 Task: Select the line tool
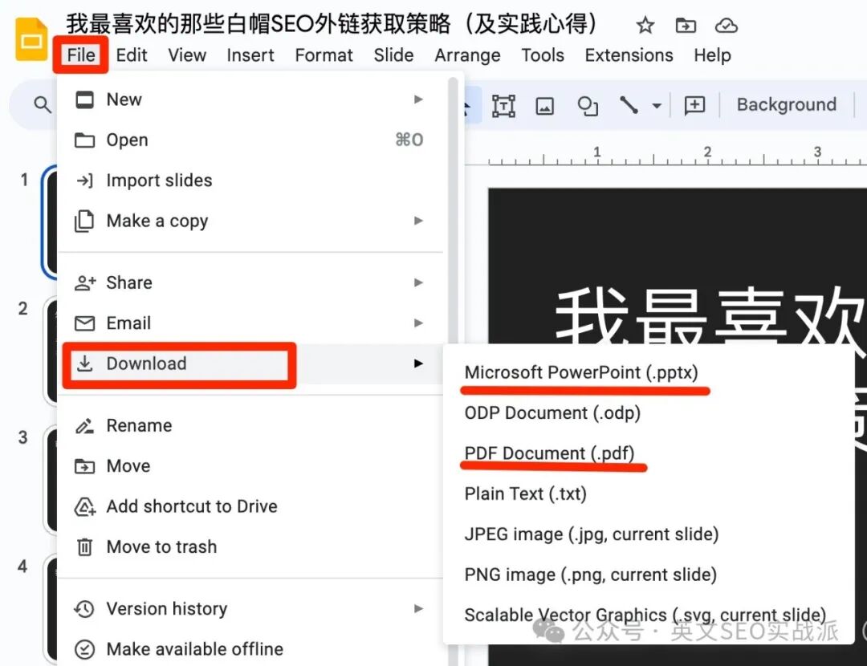[629, 104]
